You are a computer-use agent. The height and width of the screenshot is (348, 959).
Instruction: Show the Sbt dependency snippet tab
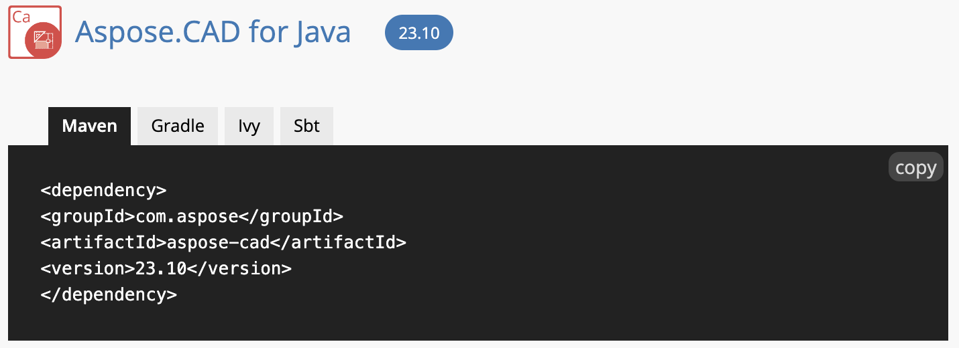tap(306, 126)
